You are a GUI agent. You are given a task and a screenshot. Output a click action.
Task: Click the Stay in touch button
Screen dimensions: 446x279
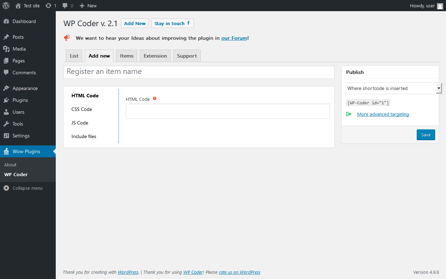[x=172, y=23]
